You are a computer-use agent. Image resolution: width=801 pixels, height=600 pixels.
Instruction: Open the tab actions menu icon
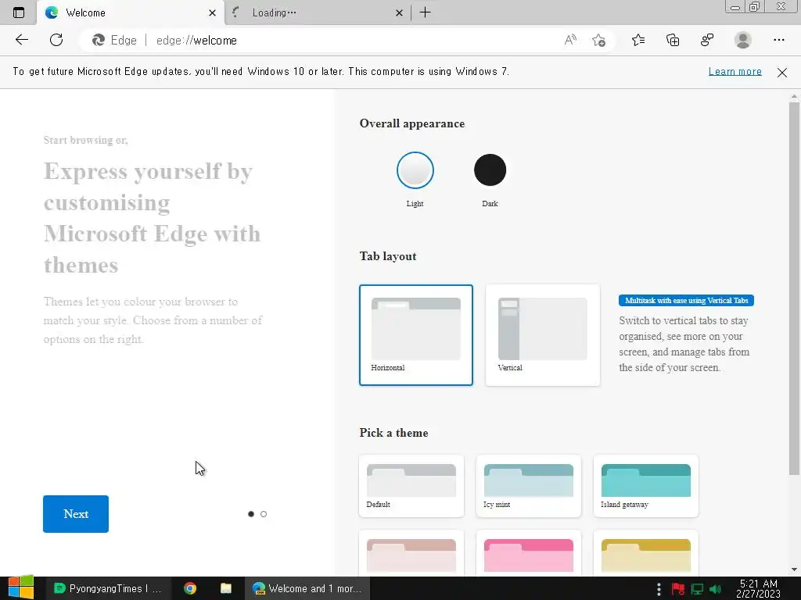point(19,12)
